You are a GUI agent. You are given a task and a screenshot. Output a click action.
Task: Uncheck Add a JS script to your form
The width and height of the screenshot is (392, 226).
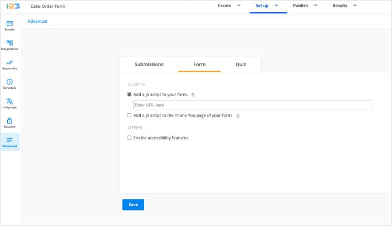(129, 94)
